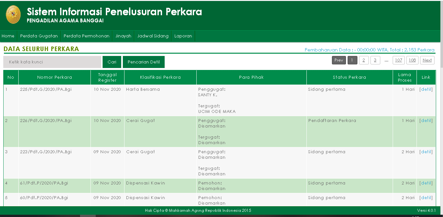Screen dimensions: 443x217
Task: Click 'Sidang pertama' status in row 3
Action: point(327,152)
